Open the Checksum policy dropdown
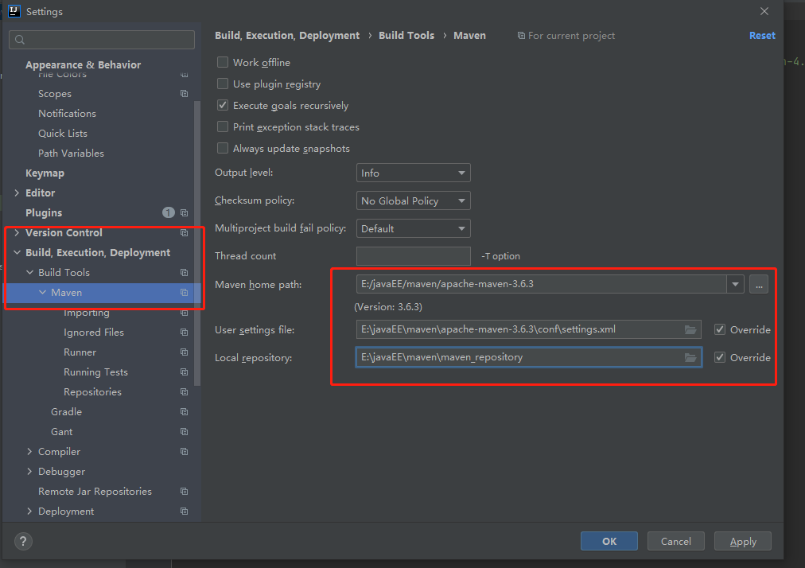805x568 pixels. click(414, 200)
